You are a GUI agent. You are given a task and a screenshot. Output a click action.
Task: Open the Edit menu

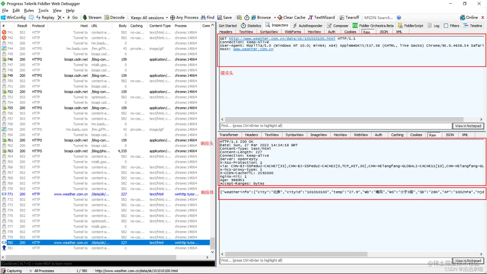point(16,10)
